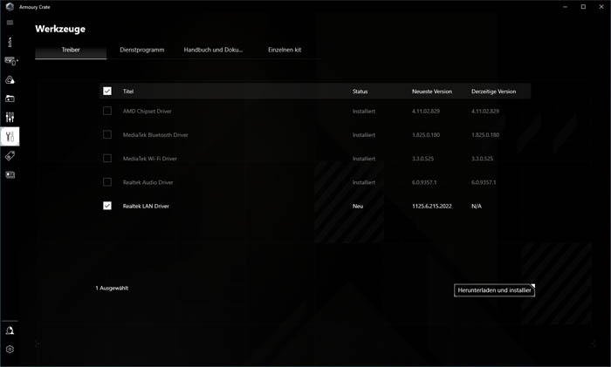Click the Derzeitige Version column header
Viewport: 611px width, 367px height.
coord(493,92)
